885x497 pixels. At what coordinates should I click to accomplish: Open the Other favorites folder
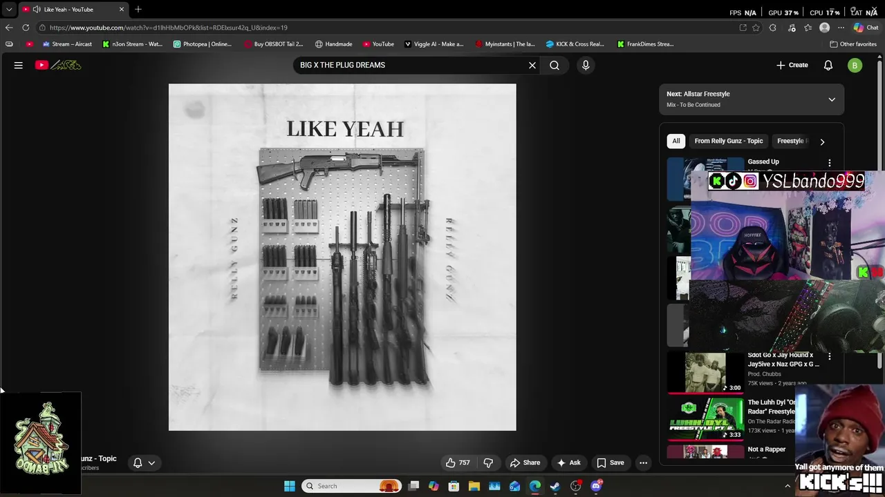click(853, 44)
